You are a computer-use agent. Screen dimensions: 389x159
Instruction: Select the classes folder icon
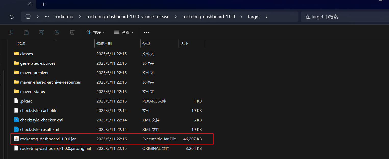pos(16,54)
